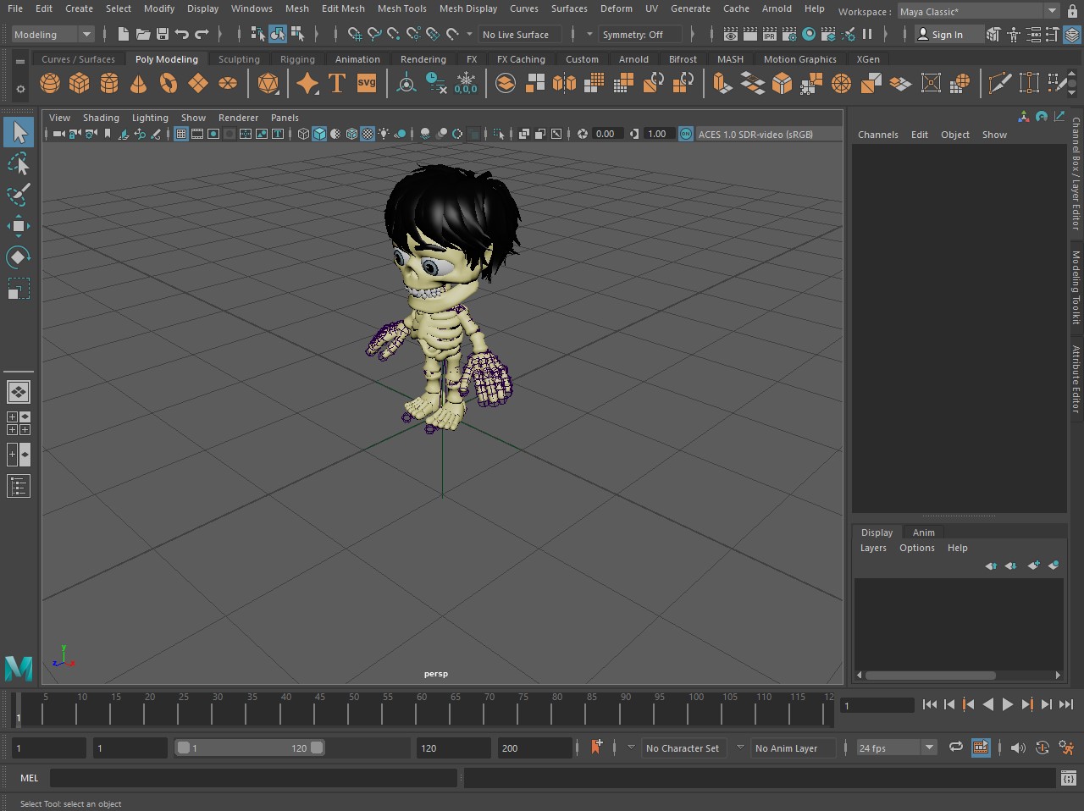Open the No Live Surface field
The image size is (1084, 811).
click(x=522, y=34)
